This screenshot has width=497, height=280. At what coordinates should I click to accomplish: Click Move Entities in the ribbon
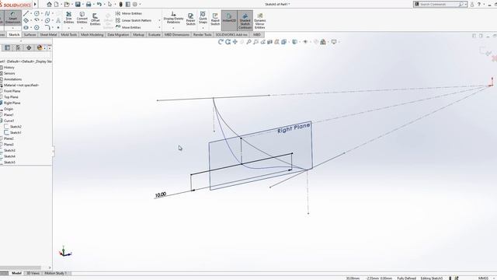(128, 27)
